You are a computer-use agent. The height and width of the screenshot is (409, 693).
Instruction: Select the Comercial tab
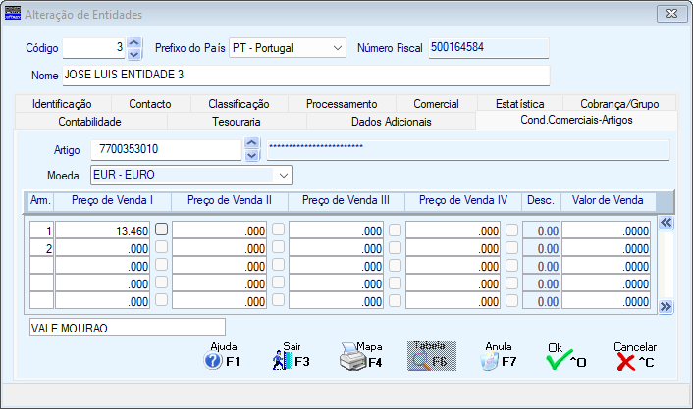point(436,104)
